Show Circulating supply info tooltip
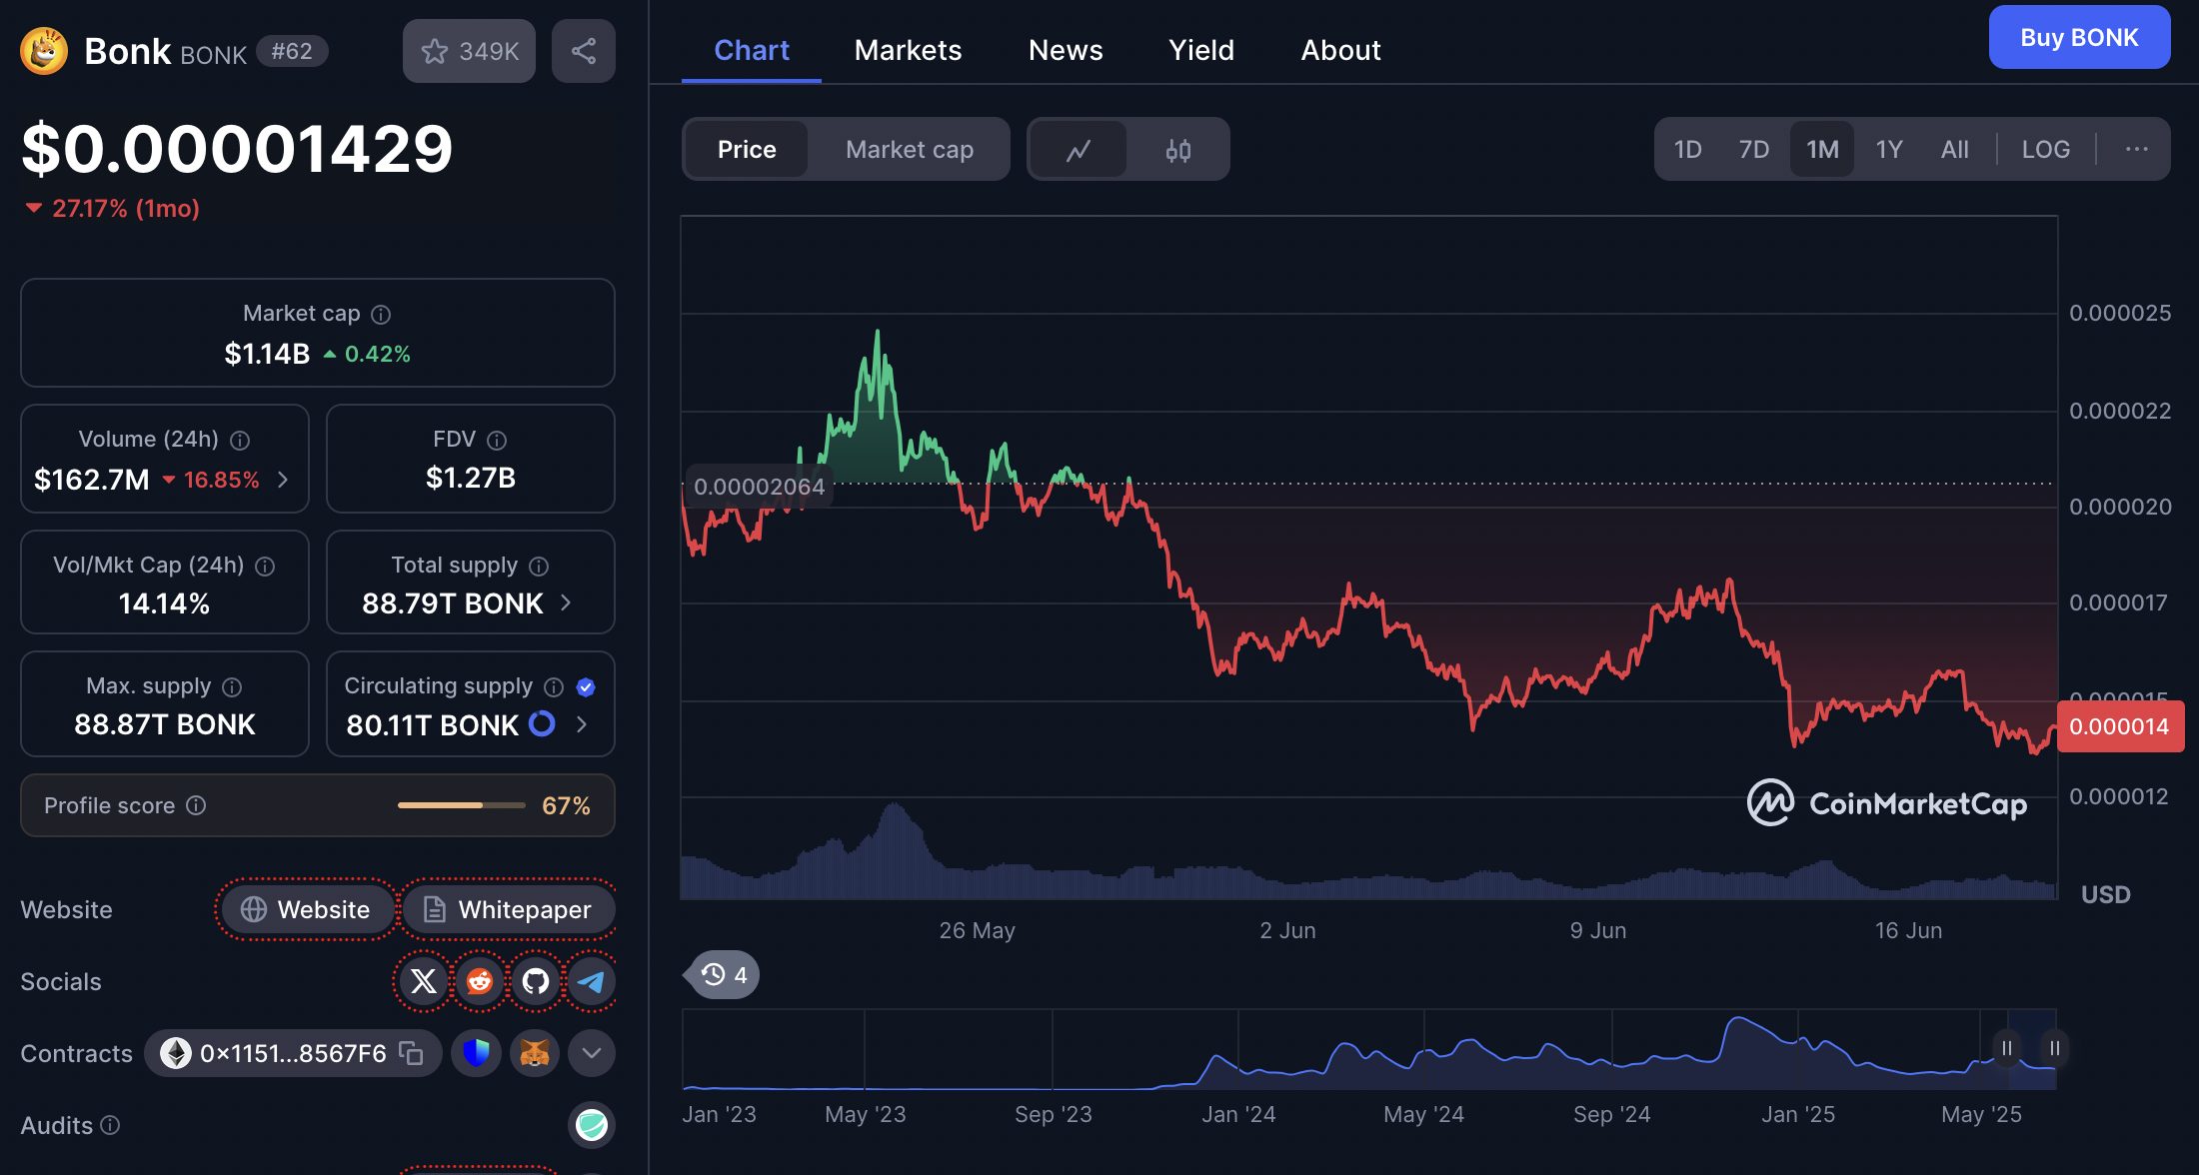2199x1175 pixels. pyautogui.click(x=554, y=687)
